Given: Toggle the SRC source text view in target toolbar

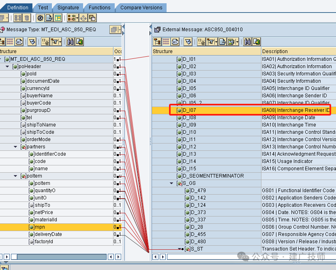Looking at the screenshot, I should tap(175, 42).
